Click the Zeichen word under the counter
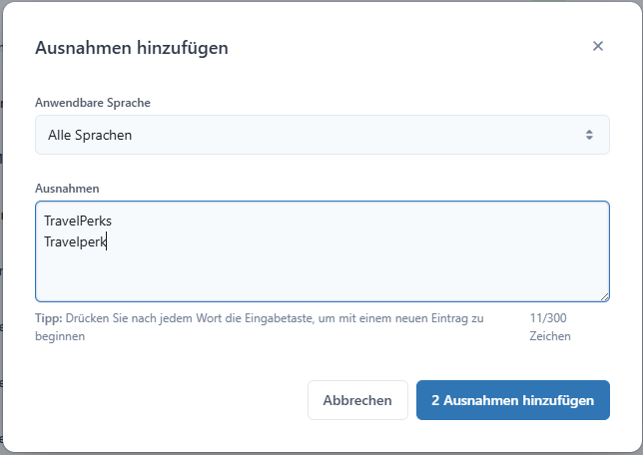643x455 pixels. pos(550,336)
